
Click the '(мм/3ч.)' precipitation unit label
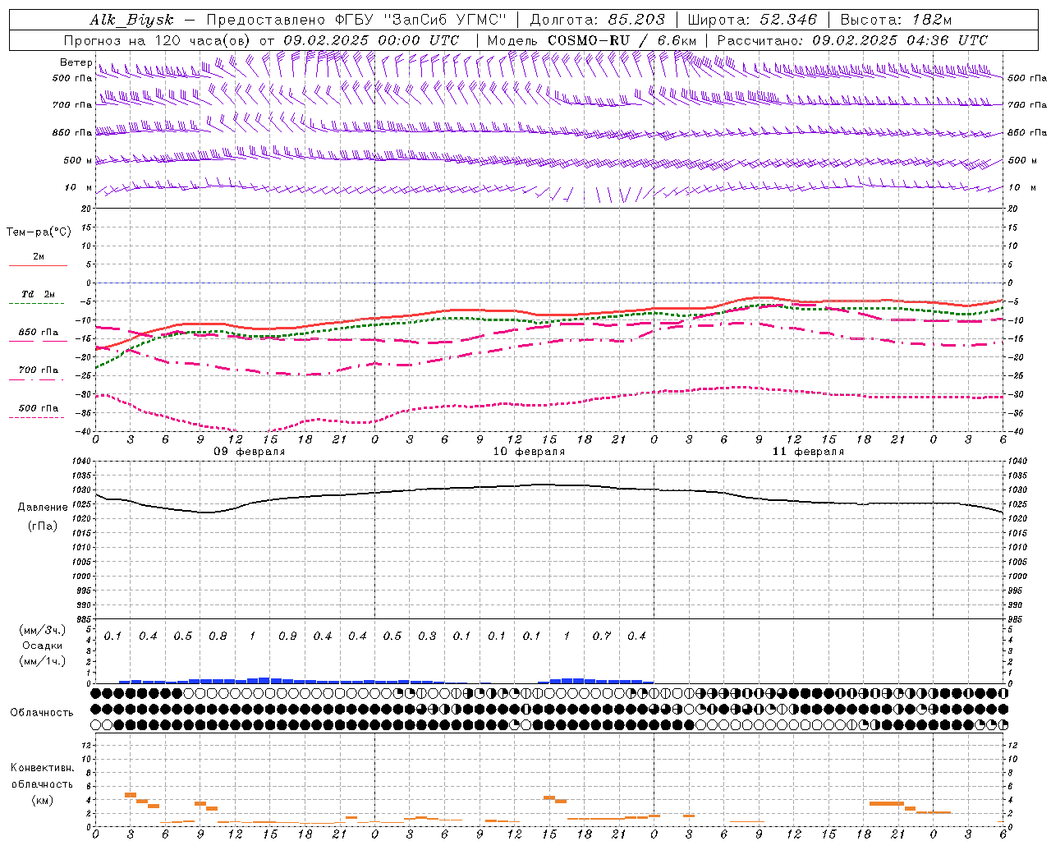[43, 630]
